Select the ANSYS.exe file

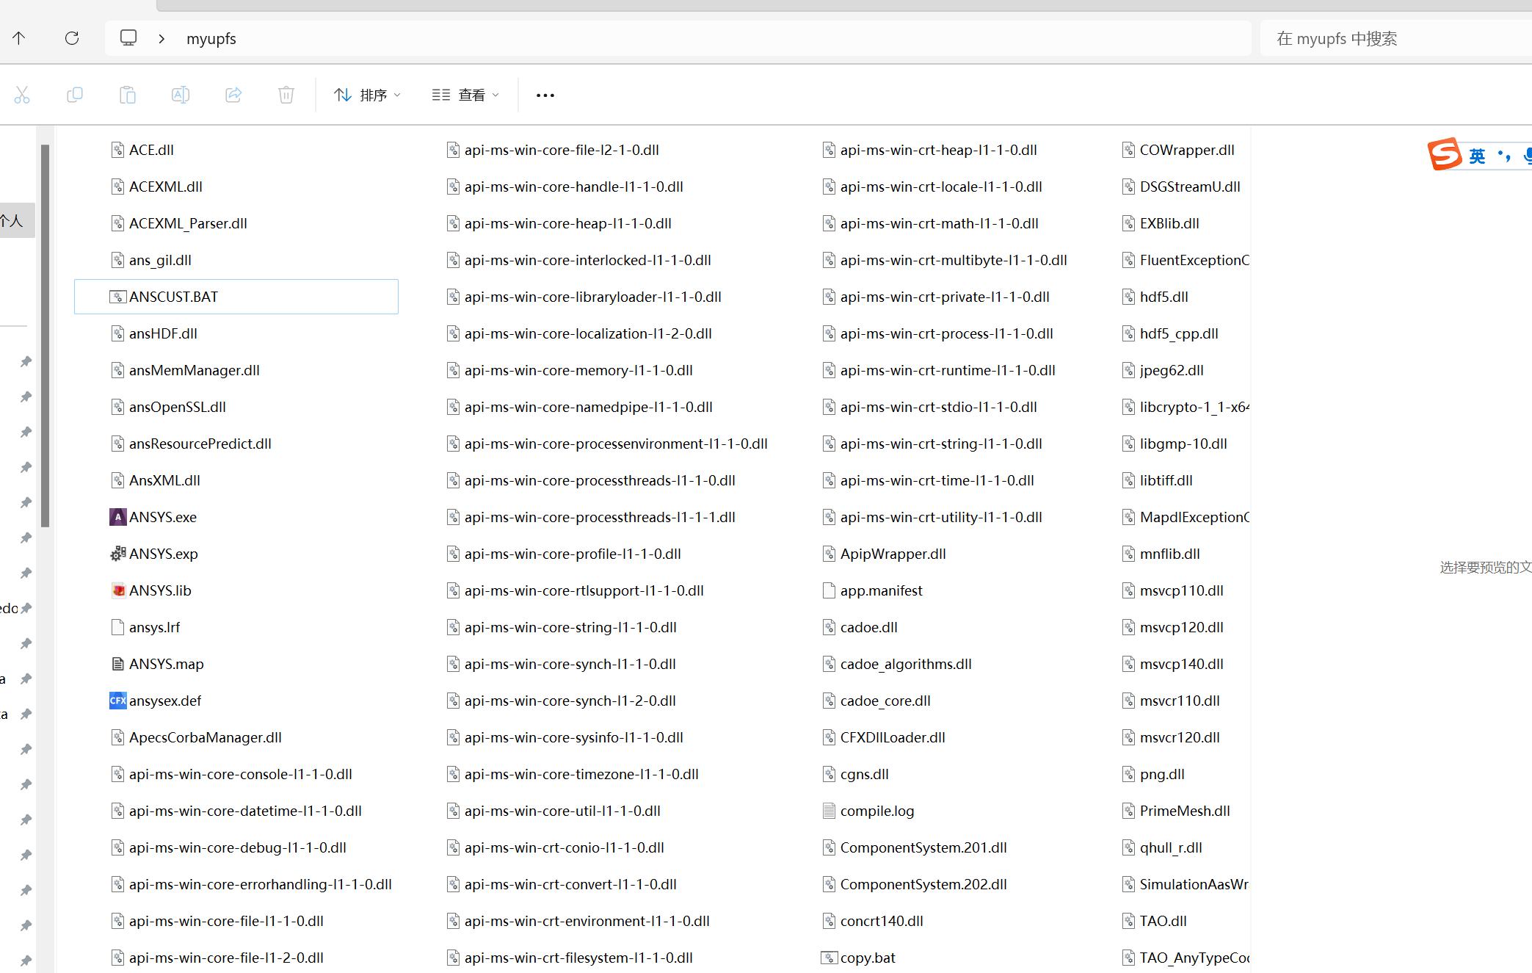(x=162, y=517)
